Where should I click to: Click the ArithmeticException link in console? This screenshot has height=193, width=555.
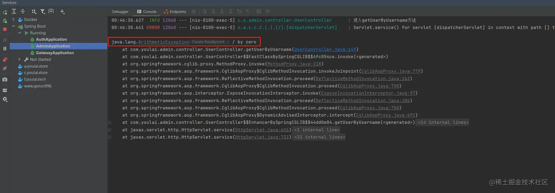click(164, 42)
